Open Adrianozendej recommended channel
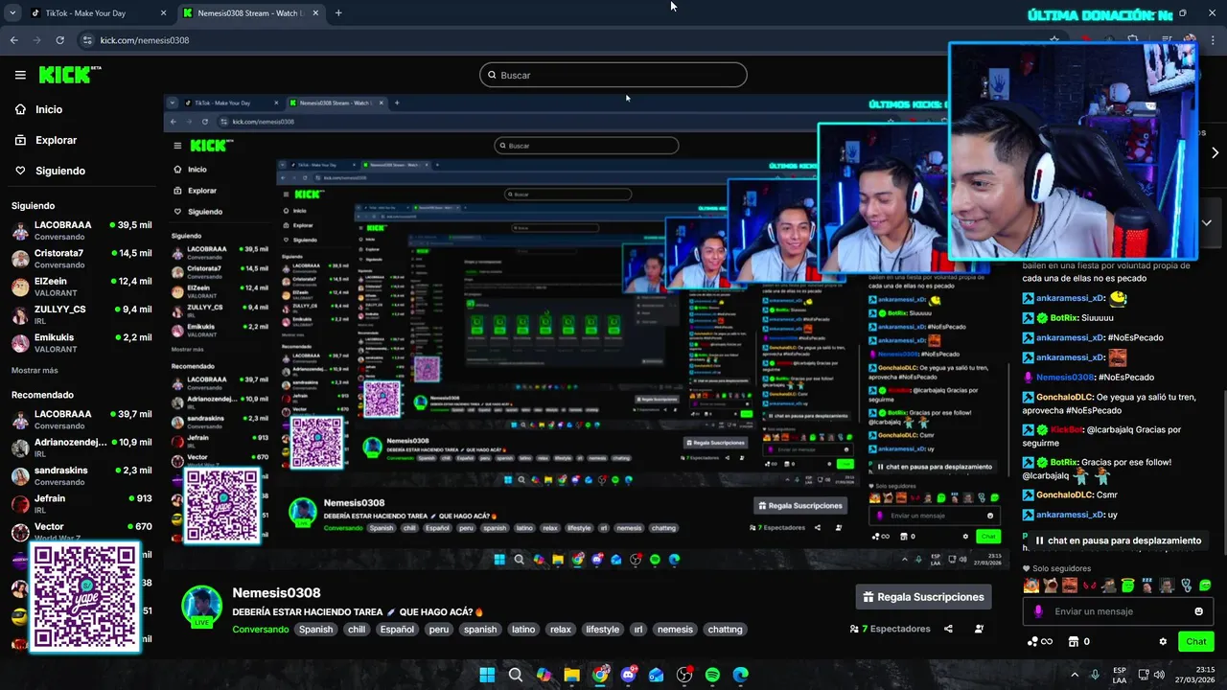1227x690 pixels. pos(81,448)
